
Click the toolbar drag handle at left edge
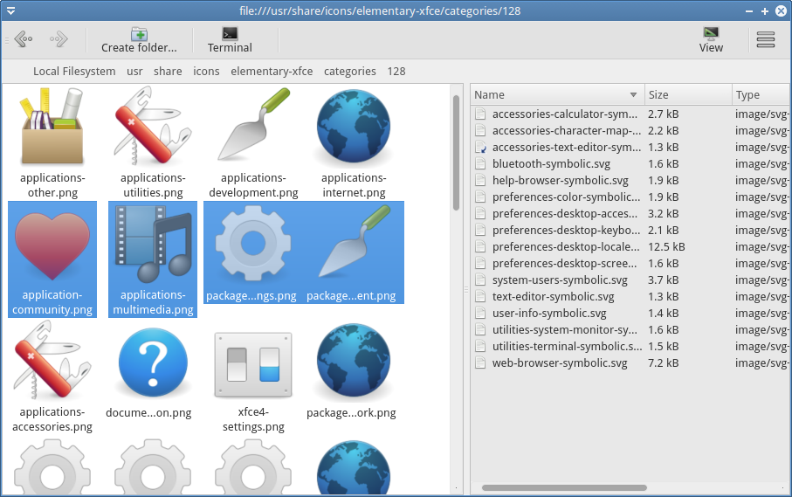(7, 40)
